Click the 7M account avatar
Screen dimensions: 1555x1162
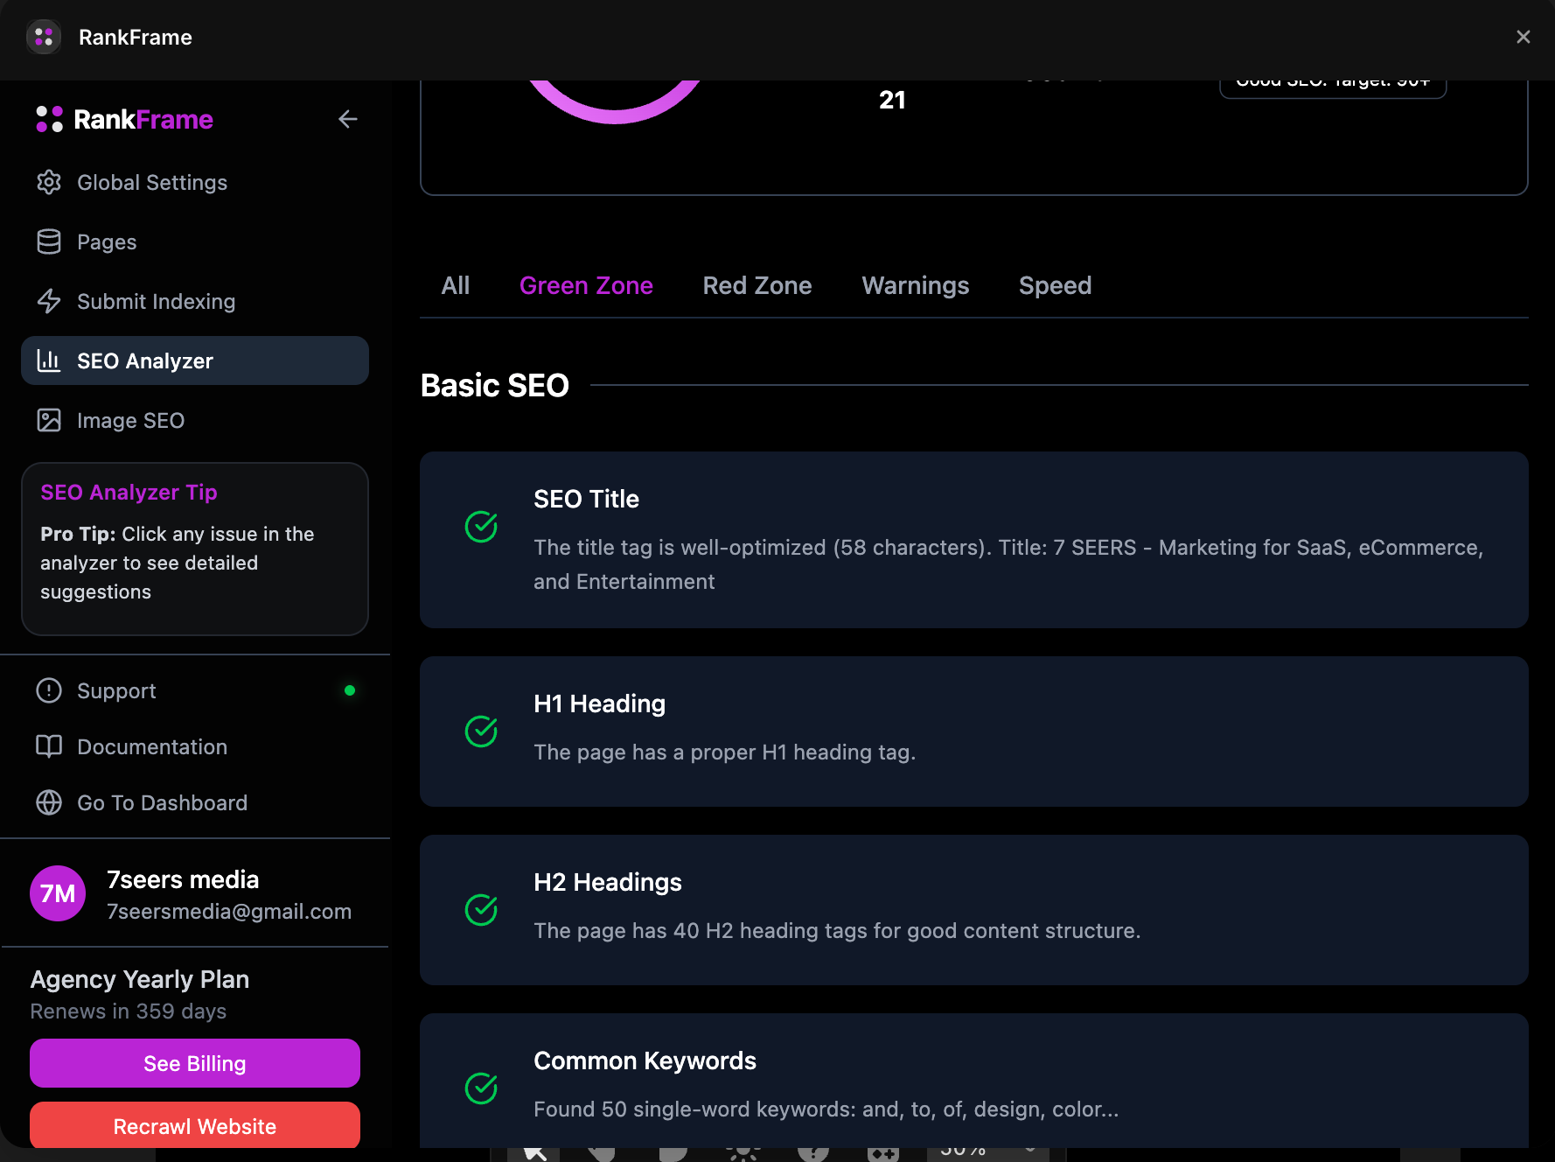tap(58, 893)
